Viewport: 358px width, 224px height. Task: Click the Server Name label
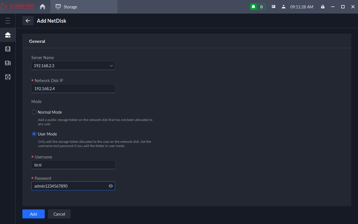[x=43, y=57]
